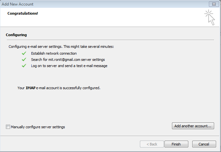Viewport: 221px width, 152px height.
Task: Click green checkmark beside Log on to server
Action: click(x=24, y=66)
